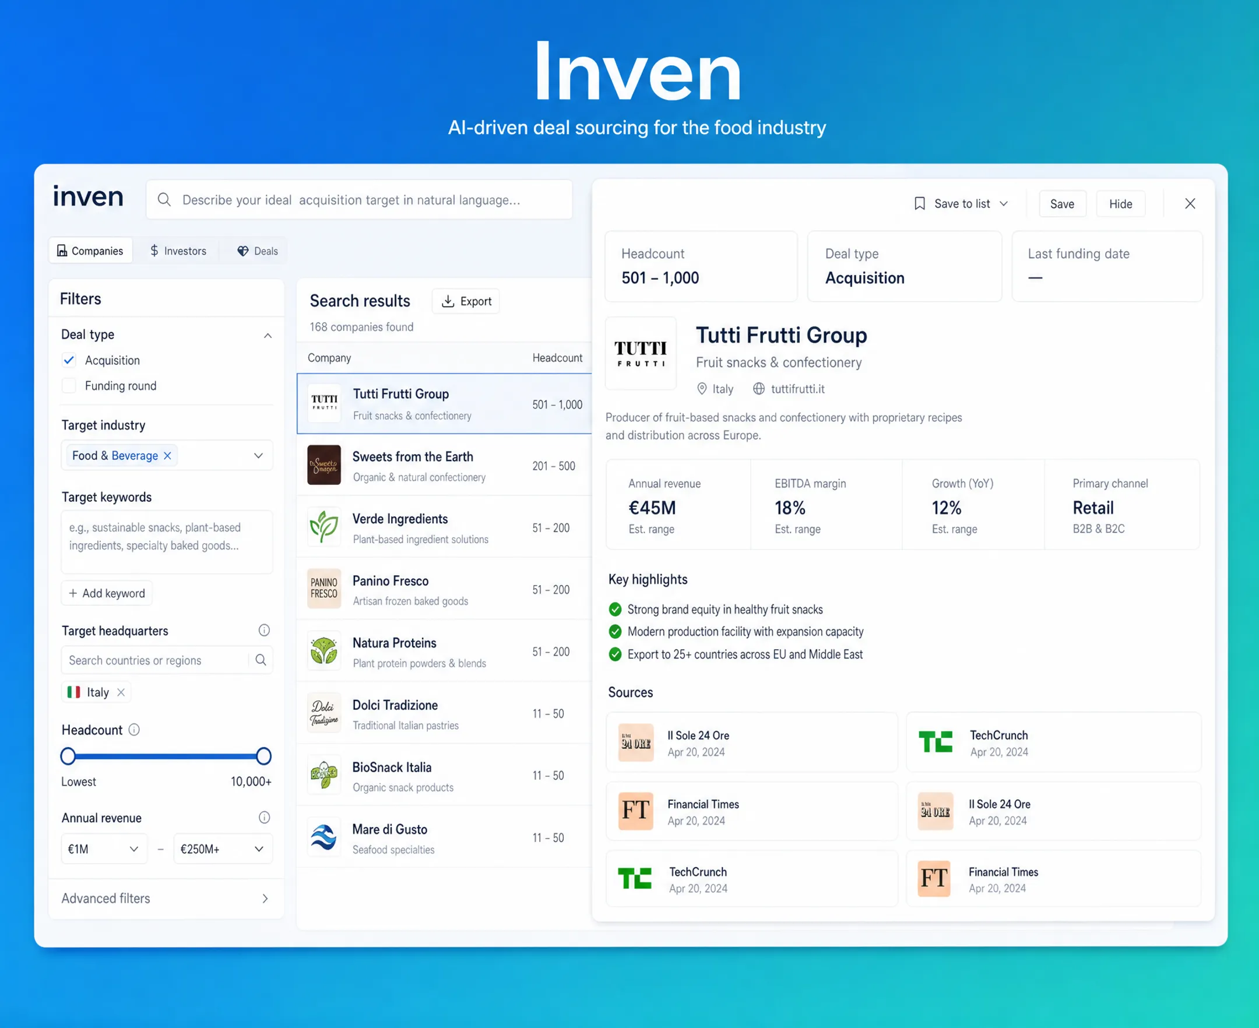Viewport: 1259px width, 1028px height.
Task: Click the 10,000+ headcount slider handle
Action: tap(263, 756)
